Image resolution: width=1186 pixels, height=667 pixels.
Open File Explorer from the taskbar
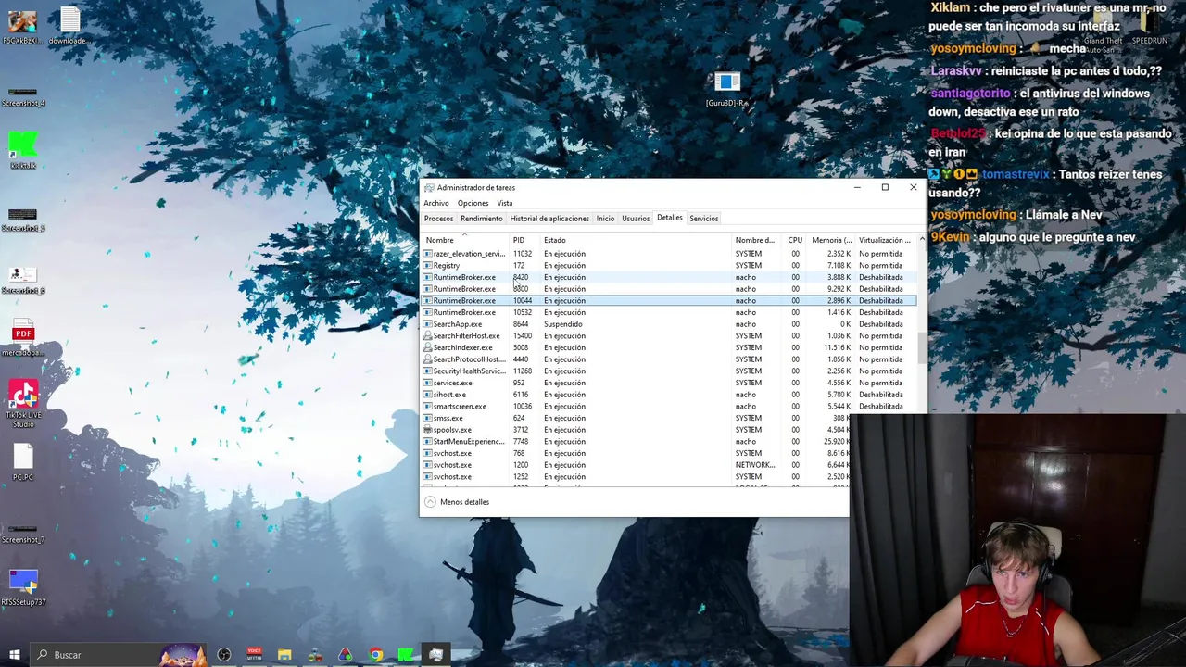tap(284, 655)
